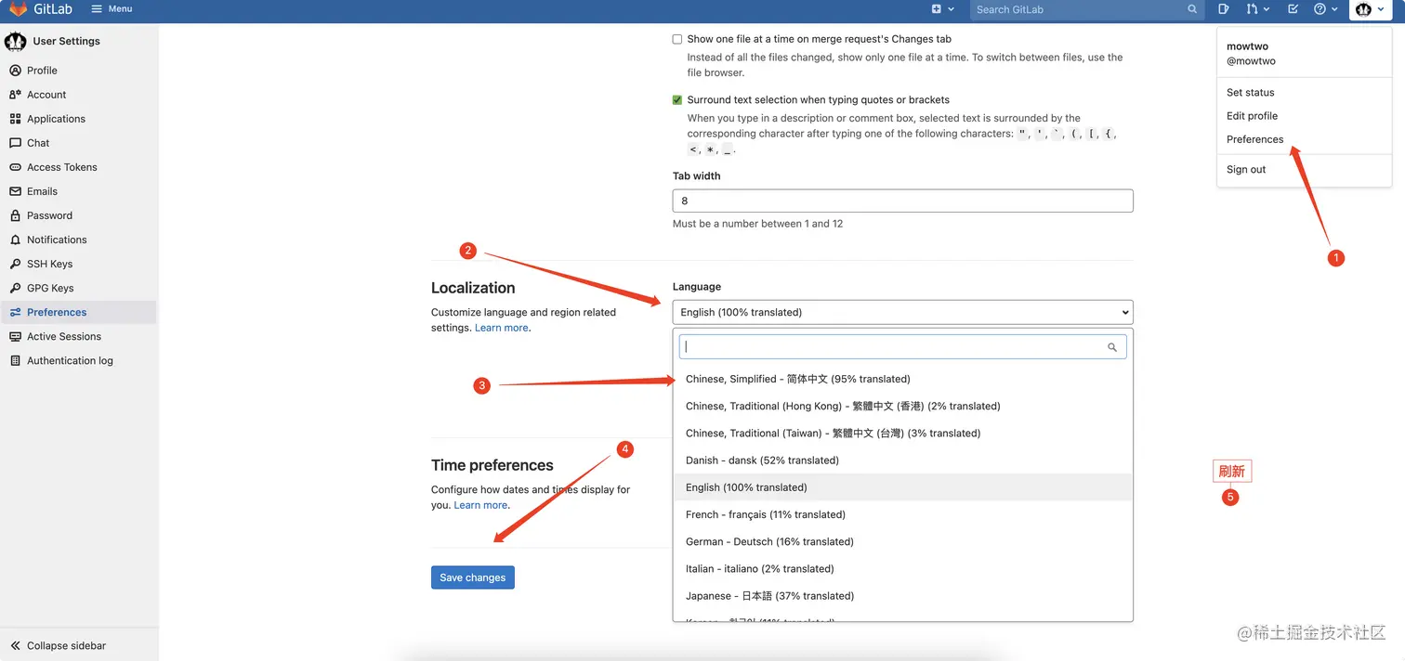
Task: Click the GitLab fox logo
Action: pos(18,9)
